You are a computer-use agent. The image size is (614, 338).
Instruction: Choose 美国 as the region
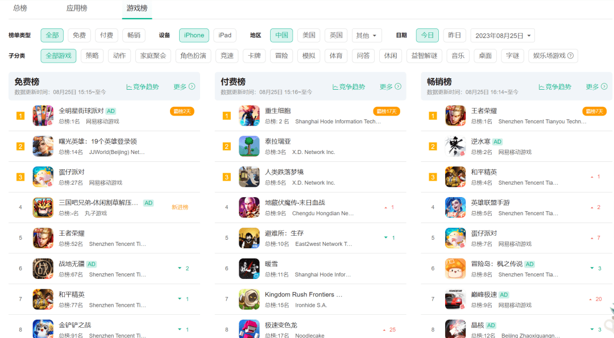[309, 35]
